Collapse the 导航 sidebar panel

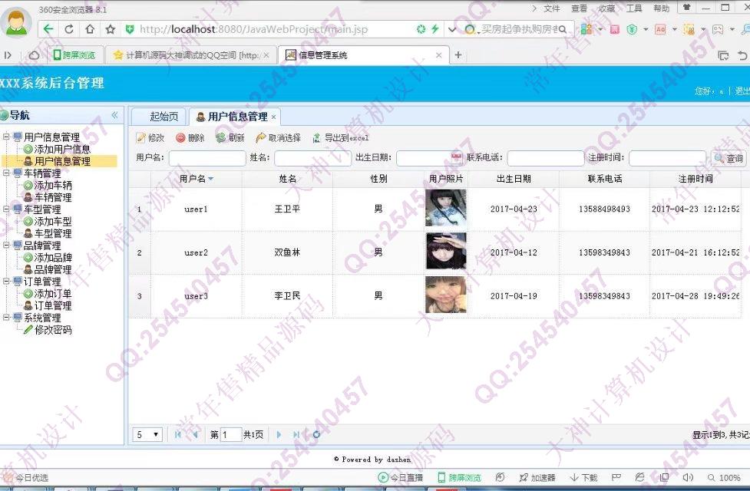click(115, 115)
